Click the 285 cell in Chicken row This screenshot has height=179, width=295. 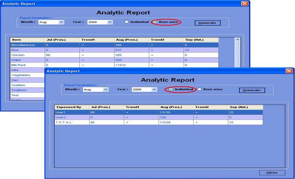click(x=132, y=55)
